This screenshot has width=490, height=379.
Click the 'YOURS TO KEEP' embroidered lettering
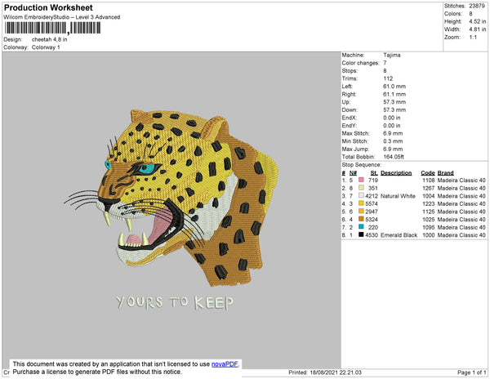175,302
